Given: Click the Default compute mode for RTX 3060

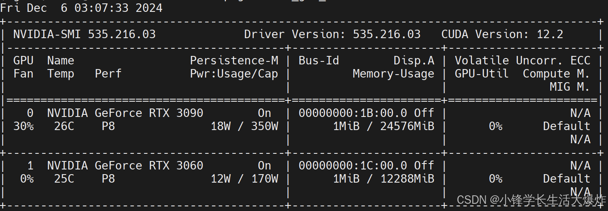Looking at the screenshot, I should pyautogui.click(x=567, y=179).
